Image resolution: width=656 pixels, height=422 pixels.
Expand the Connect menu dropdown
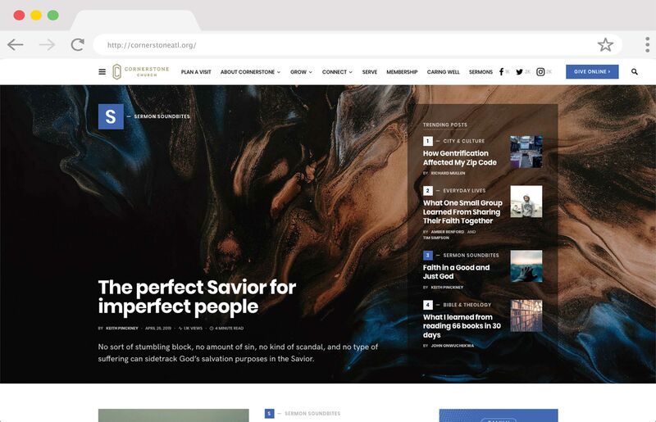337,72
